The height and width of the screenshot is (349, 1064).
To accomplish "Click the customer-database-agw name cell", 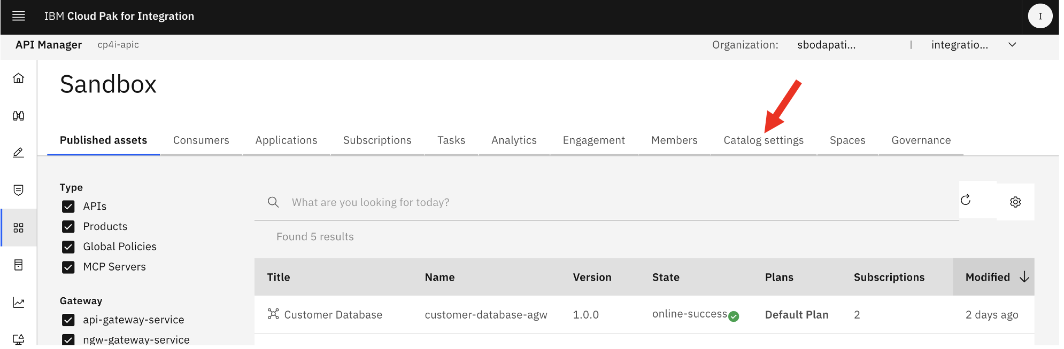I will (x=486, y=315).
